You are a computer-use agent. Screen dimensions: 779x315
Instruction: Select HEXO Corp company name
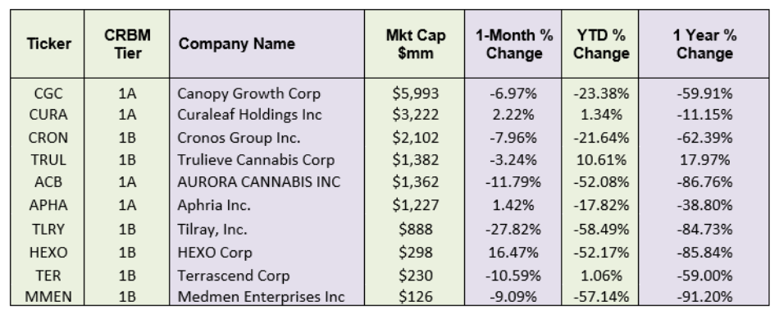(x=215, y=253)
